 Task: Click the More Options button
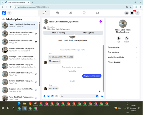coord(89,33)
